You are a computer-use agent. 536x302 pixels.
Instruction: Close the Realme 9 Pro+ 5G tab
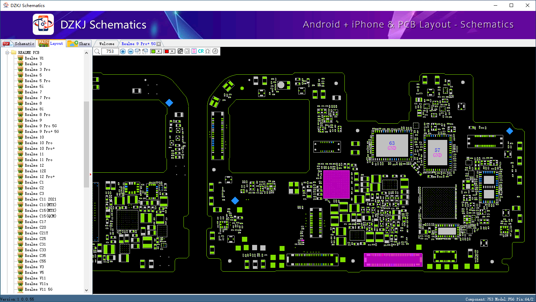159,44
